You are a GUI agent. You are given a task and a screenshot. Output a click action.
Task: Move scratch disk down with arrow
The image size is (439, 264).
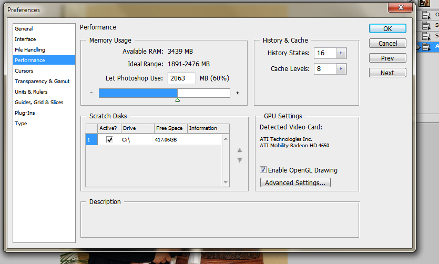pyautogui.click(x=240, y=160)
